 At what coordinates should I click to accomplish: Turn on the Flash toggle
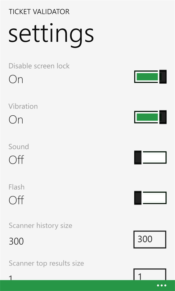tap(150, 198)
